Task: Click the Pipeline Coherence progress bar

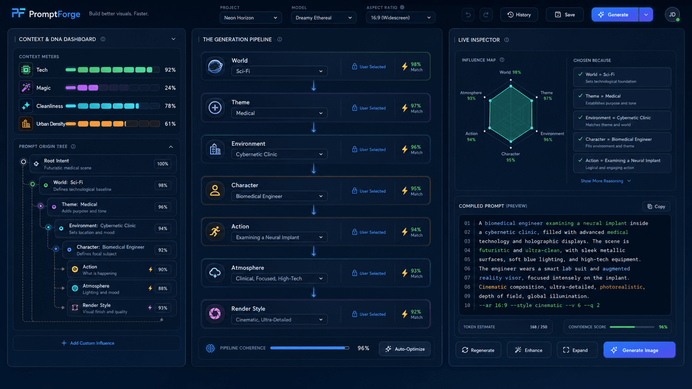Action: pyautogui.click(x=310, y=348)
